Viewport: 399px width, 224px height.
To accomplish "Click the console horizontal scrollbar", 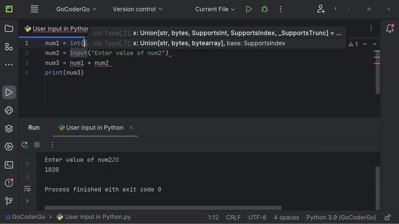I will pyautogui.click(x=163, y=208).
